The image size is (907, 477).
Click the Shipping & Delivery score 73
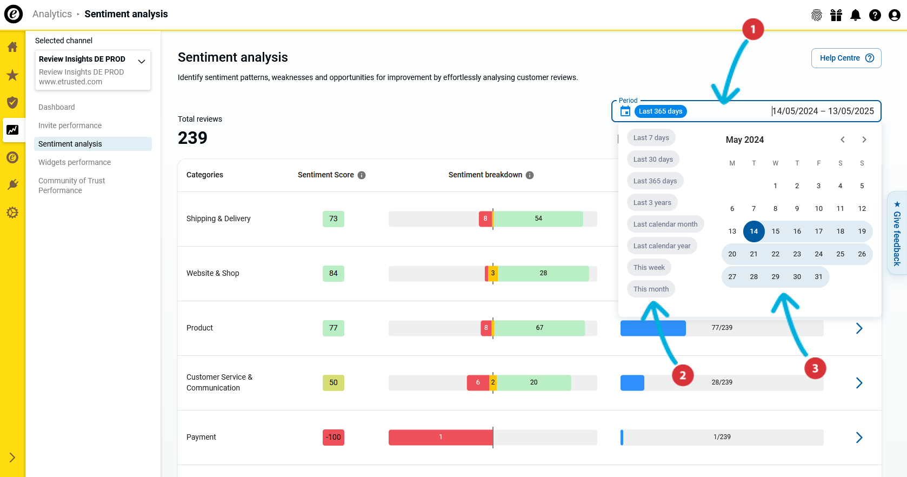point(334,219)
